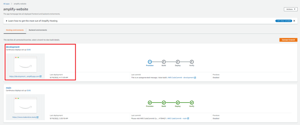Open the Actions dropdown menu
The width and height of the screenshot is (300, 125).
pyautogui.click(x=290, y=9)
